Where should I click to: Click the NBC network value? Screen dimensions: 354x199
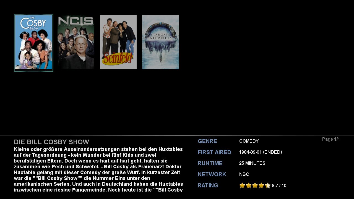244,174
